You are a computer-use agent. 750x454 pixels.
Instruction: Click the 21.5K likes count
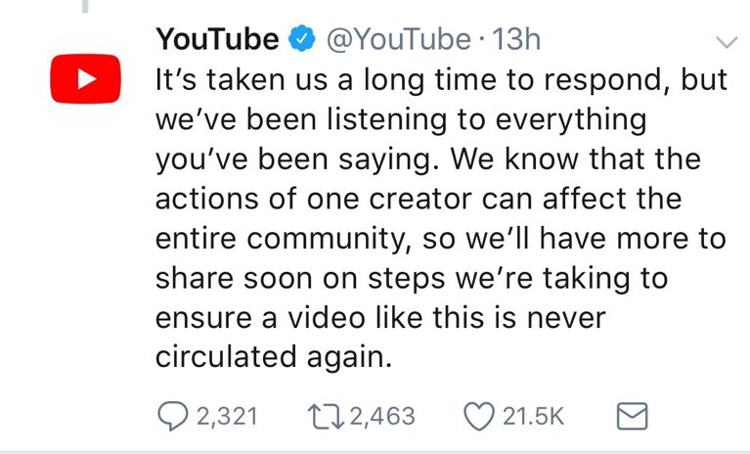click(x=533, y=416)
